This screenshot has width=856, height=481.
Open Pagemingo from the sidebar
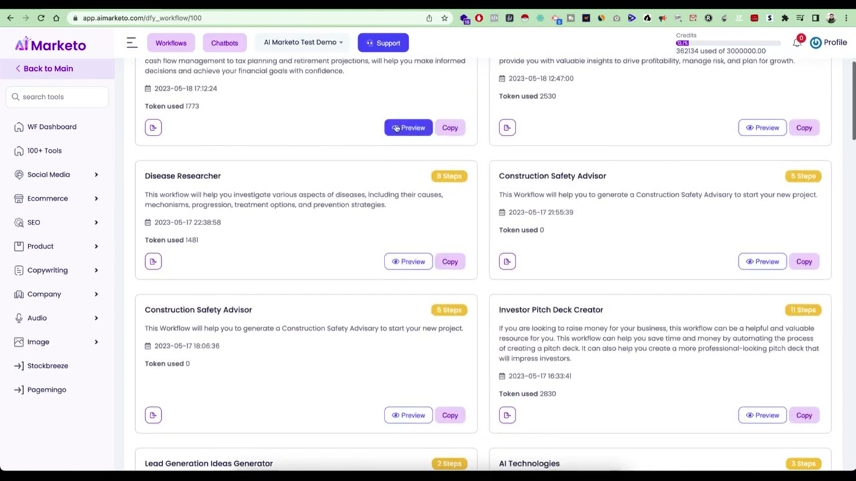coord(47,390)
